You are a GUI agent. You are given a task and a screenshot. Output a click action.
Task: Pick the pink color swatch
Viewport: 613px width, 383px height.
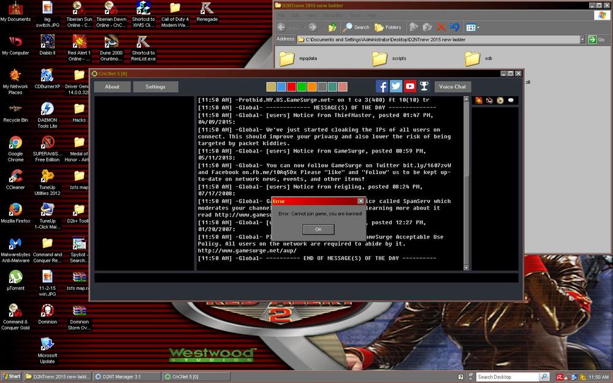tap(342, 87)
